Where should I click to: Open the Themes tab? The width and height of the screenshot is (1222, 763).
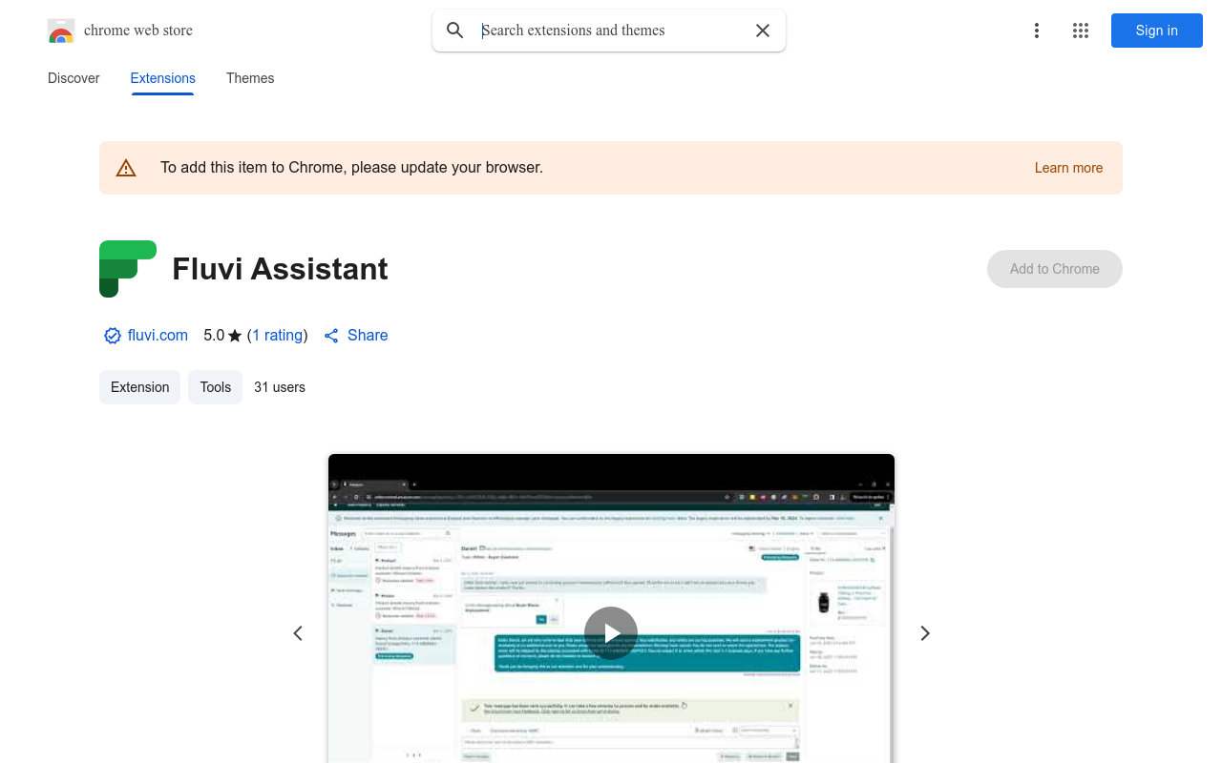click(x=250, y=78)
